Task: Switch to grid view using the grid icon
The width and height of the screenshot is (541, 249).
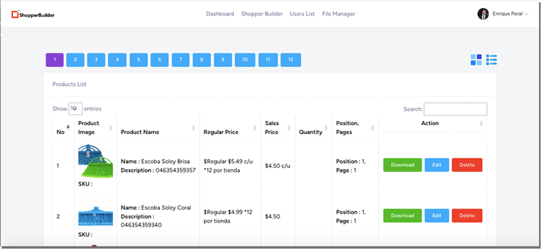Action: (477, 59)
